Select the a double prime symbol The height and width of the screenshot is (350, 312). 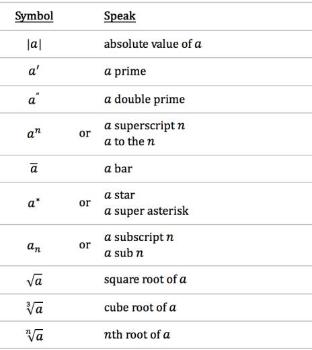[x=34, y=99]
